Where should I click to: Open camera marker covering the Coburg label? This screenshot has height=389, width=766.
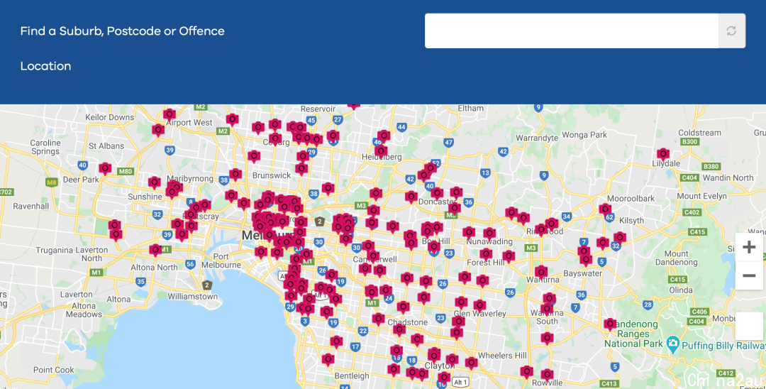point(275,139)
